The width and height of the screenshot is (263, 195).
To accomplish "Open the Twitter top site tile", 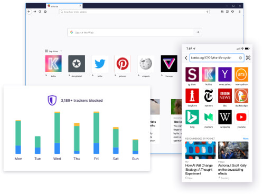I will click(100, 64).
